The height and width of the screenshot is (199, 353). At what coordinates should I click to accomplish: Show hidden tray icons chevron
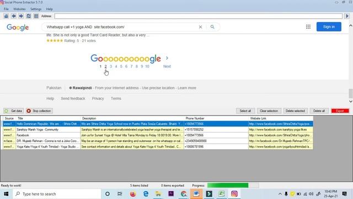pos(280,194)
